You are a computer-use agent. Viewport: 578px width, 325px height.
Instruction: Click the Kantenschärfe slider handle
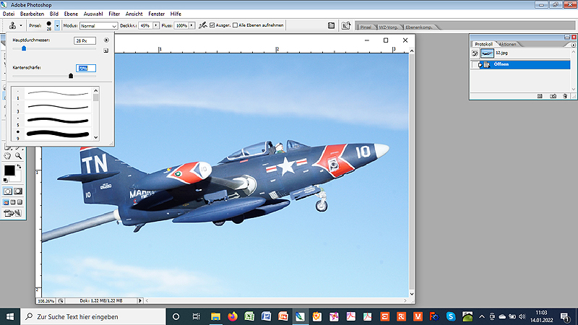point(71,76)
